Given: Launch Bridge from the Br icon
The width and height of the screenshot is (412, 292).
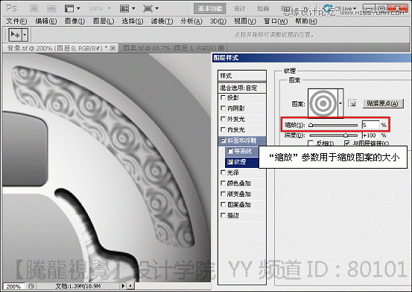Looking at the screenshot, I should tap(34, 9).
